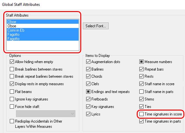Select the second Oboe staff in list
Image resolution: width=185 pixels, height=133 pixels.
tap(43, 26)
